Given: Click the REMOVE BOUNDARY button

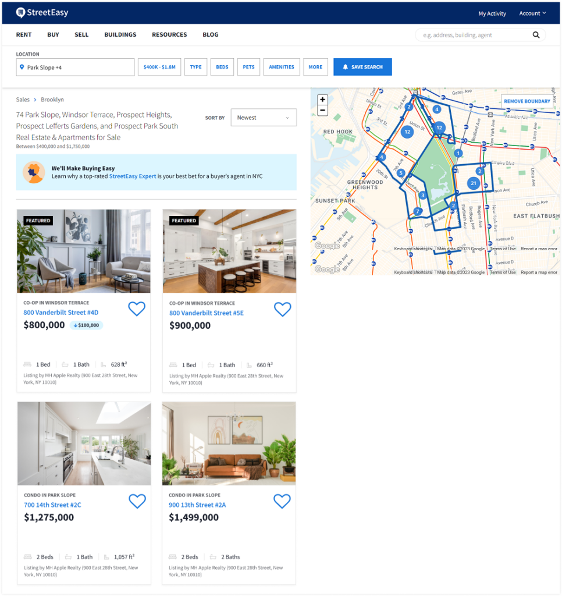Looking at the screenshot, I should click(x=527, y=101).
